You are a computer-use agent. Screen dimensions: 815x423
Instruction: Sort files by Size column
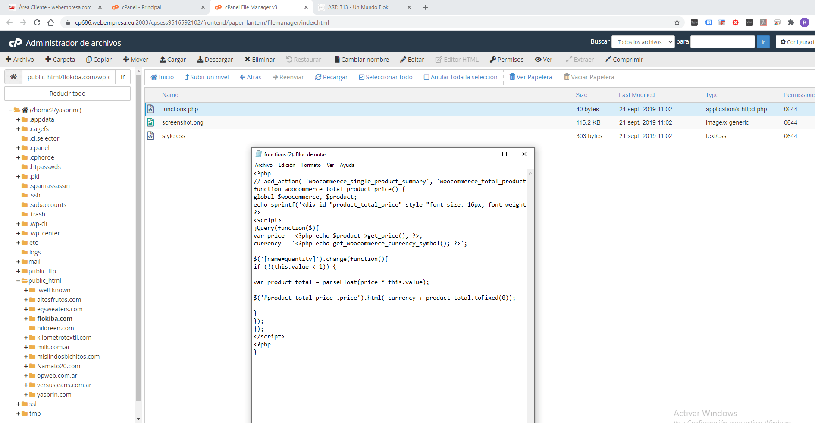pos(581,95)
